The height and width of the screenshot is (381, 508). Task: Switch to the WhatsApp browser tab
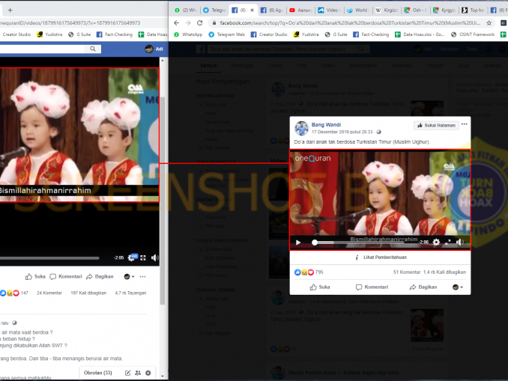coord(186,10)
